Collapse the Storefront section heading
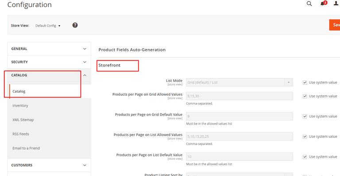This screenshot has height=176, width=340. [x=109, y=65]
